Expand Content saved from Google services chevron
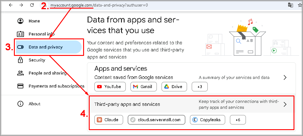The image size is (303, 136). tap(285, 77)
